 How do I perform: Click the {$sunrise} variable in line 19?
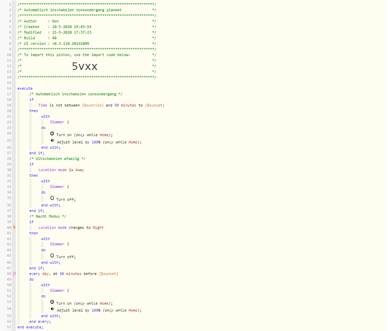pos(93,105)
